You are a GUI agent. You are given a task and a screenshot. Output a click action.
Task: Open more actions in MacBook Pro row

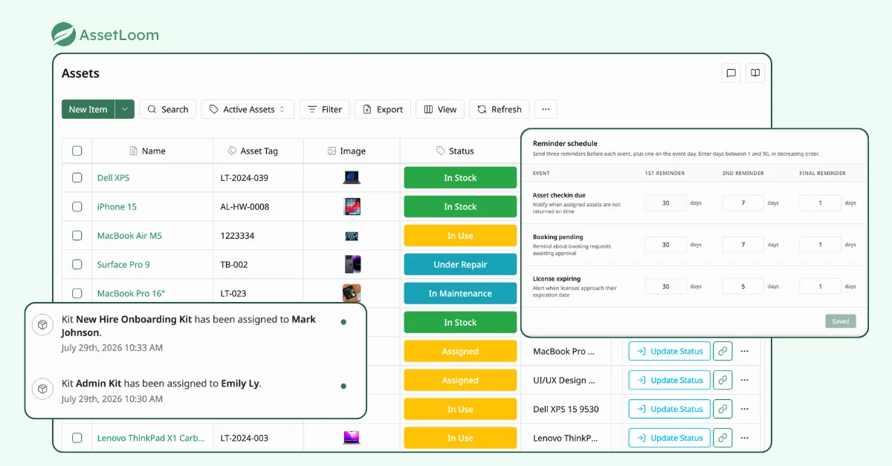pyautogui.click(x=744, y=351)
